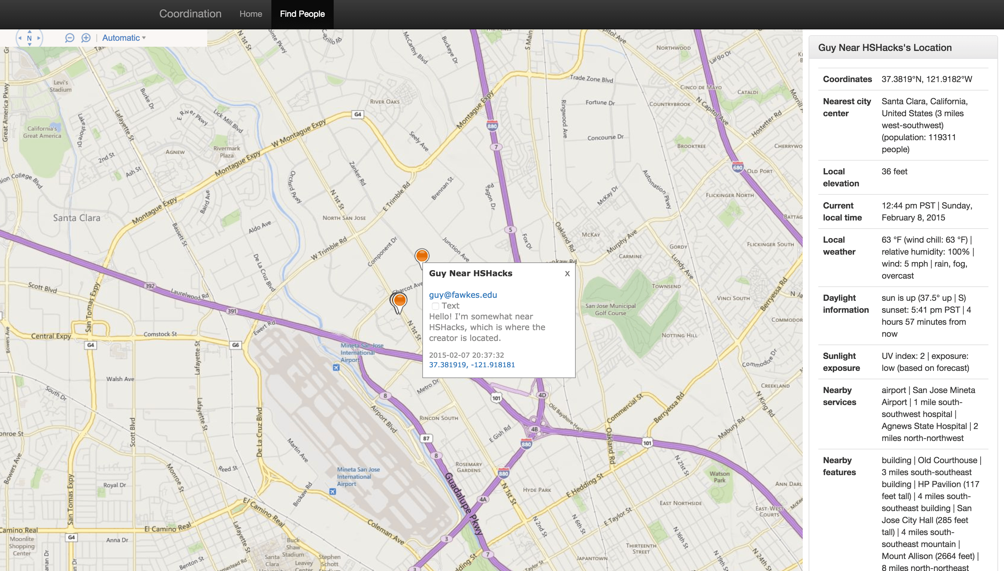Click airport icon by Mineta San Jose label
1004x571 pixels.
click(336, 368)
